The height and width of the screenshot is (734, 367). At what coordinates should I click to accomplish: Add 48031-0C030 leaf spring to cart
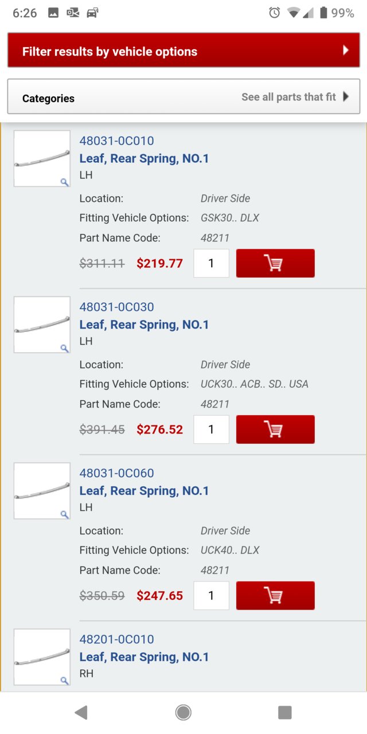275,430
